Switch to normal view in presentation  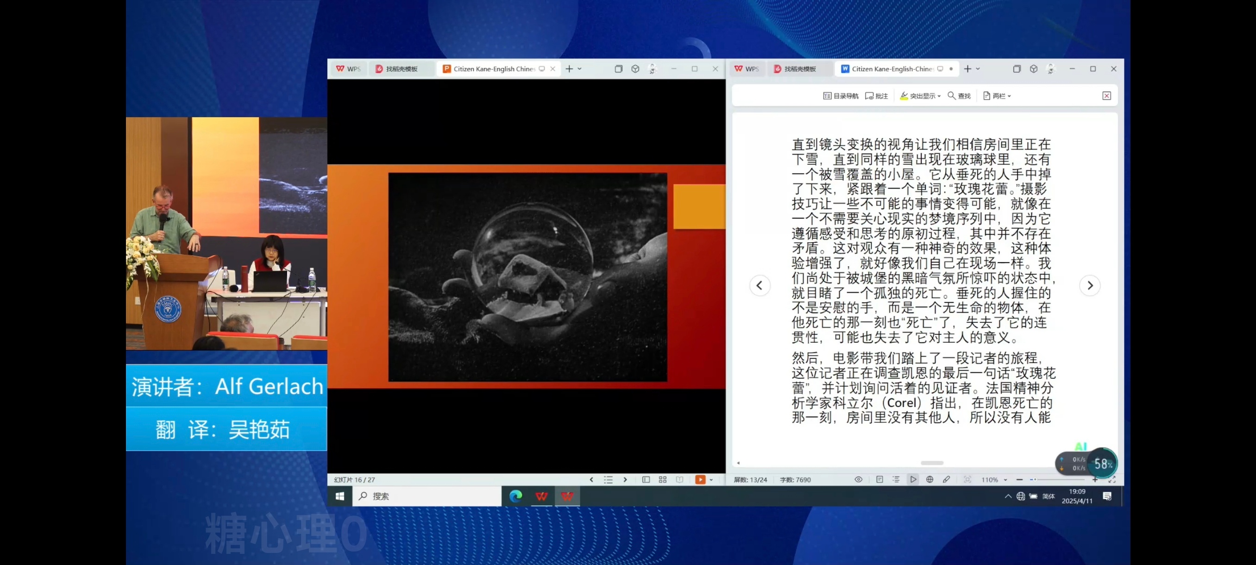click(646, 480)
